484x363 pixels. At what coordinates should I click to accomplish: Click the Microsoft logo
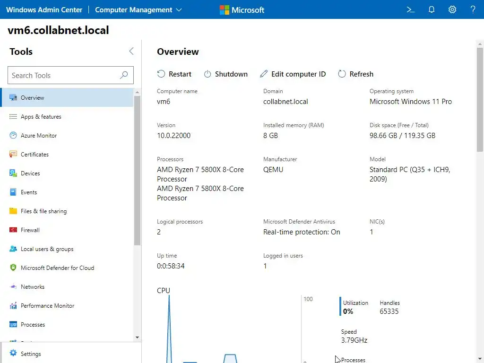click(242, 10)
